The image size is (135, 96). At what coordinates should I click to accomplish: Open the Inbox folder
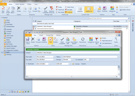pos(8,20)
